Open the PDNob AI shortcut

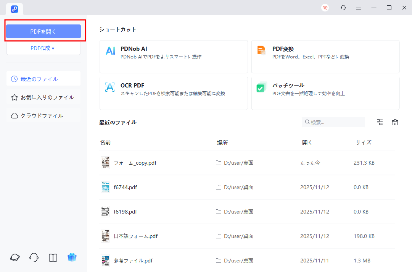(x=174, y=57)
